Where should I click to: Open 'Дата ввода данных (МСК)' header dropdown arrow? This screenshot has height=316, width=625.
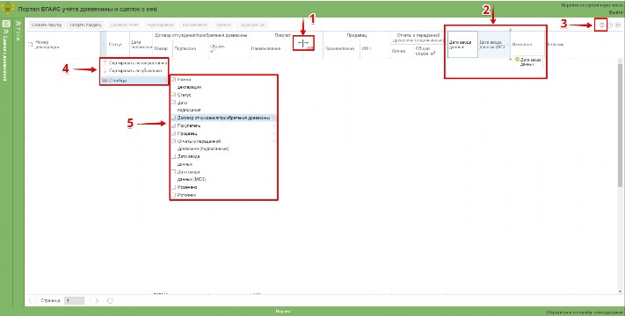(507, 45)
